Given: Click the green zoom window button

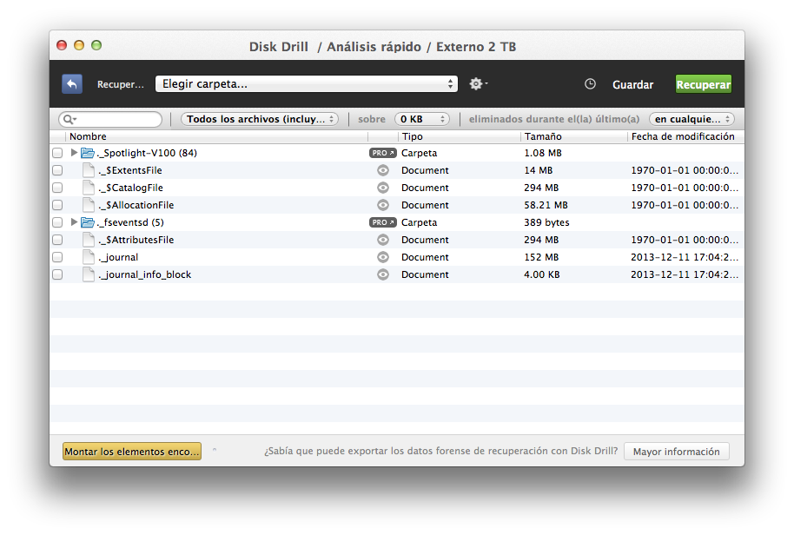Looking at the screenshot, I should 96,45.
